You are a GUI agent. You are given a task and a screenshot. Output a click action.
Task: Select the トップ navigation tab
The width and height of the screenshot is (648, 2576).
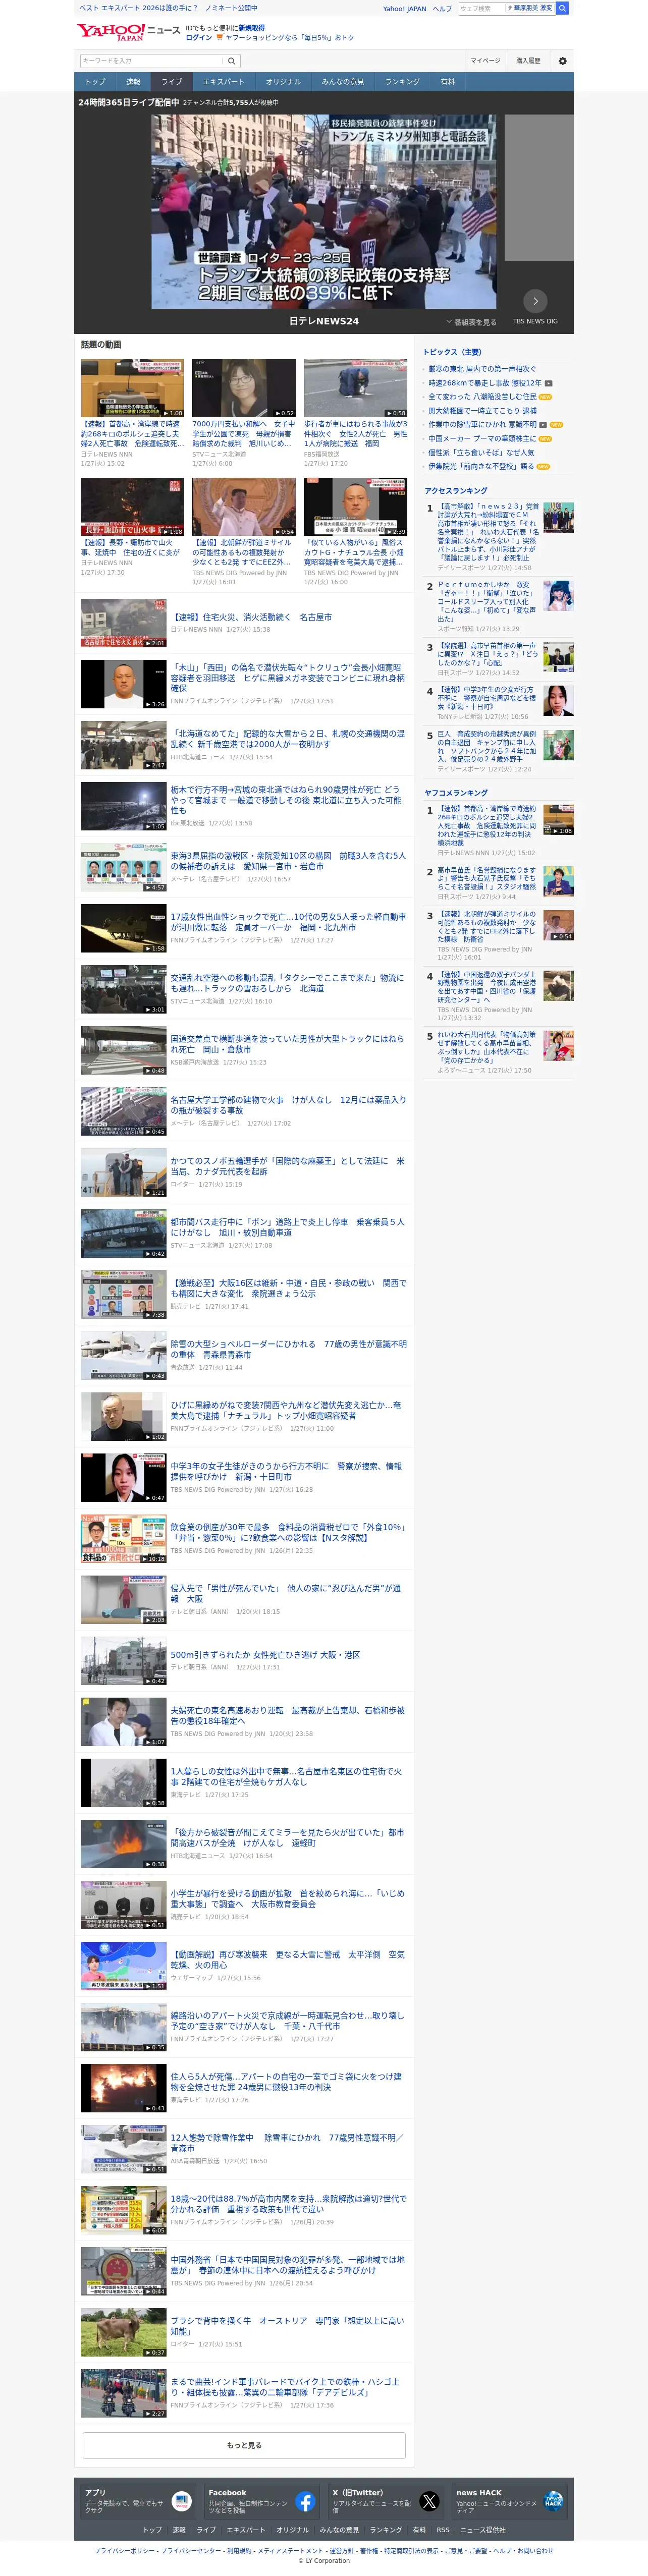coord(95,82)
